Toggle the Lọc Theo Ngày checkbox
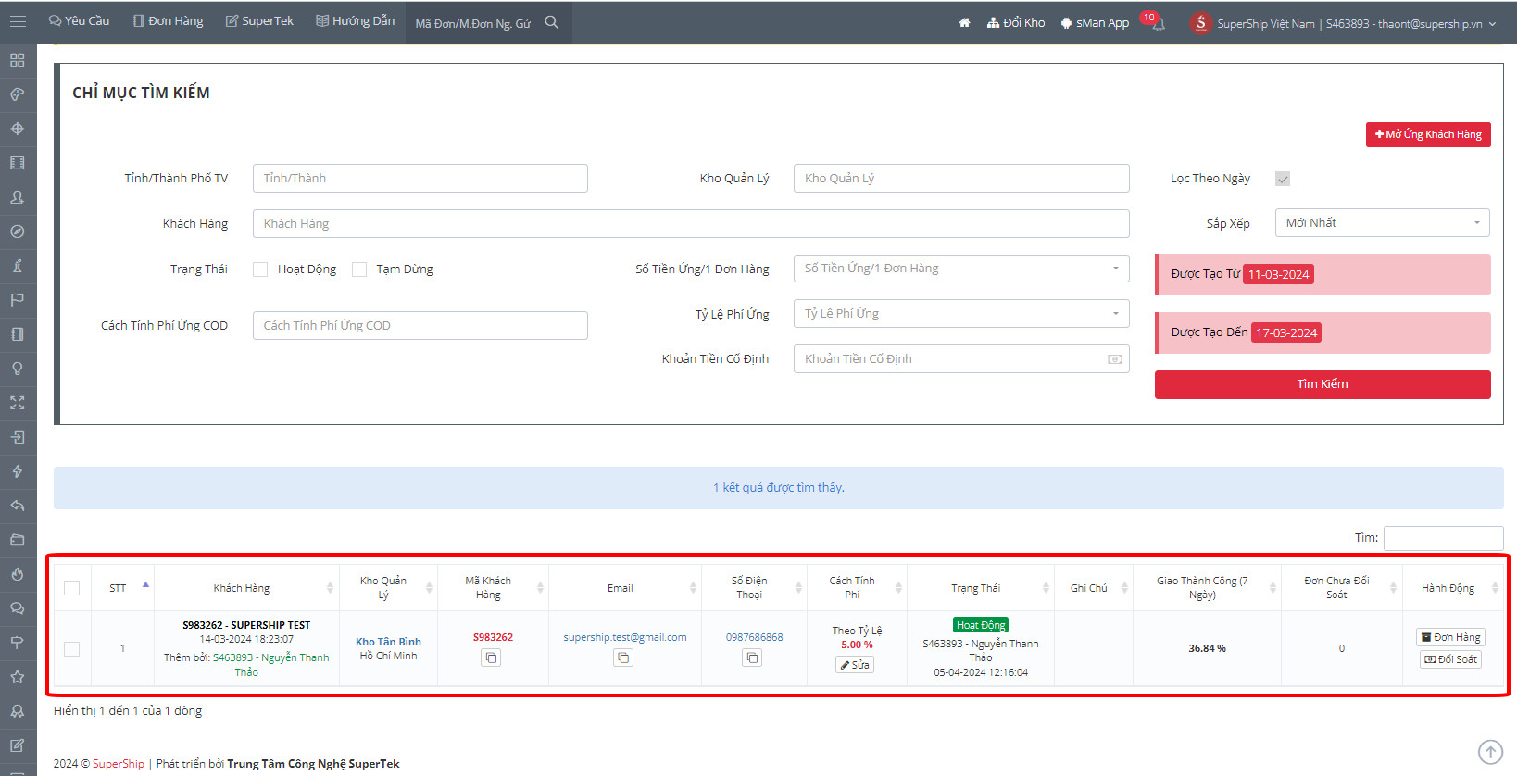 pos(1283,179)
